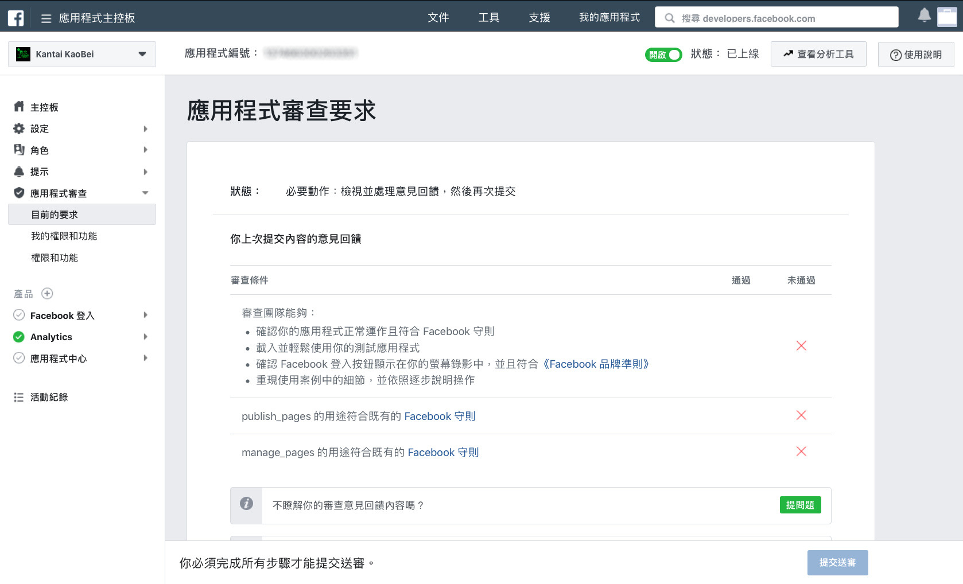This screenshot has width=963, height=584.
Task: Click the 活動紀錄 list icon
Action: pos(19,397)
